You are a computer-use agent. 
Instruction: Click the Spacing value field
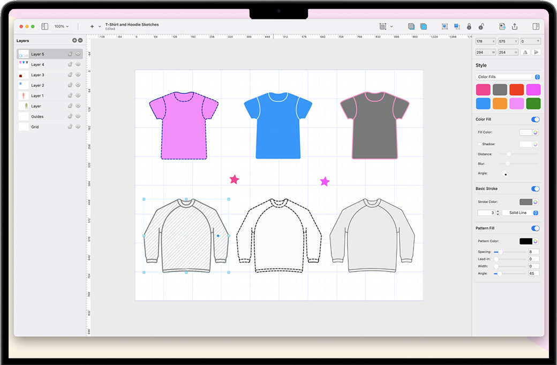(x=533, y=252)
